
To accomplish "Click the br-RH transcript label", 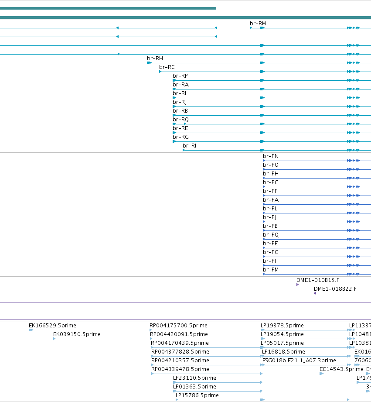I will (x=155, y=58).
